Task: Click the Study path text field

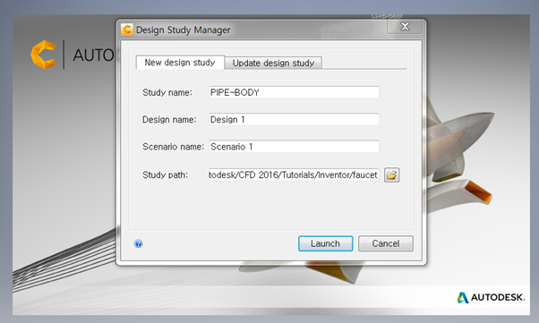Action: coord(294,174)
